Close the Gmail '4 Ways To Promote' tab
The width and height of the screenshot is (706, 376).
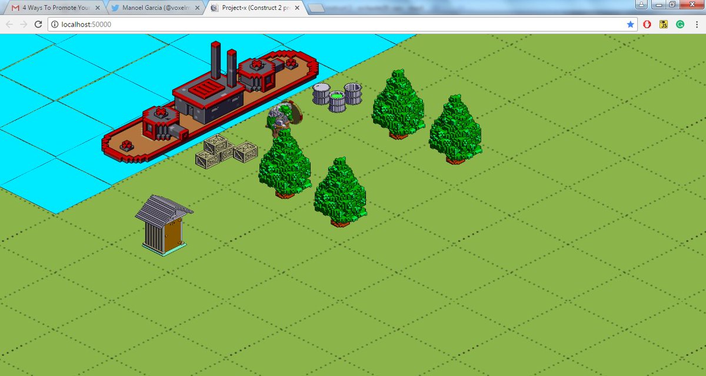98,8
